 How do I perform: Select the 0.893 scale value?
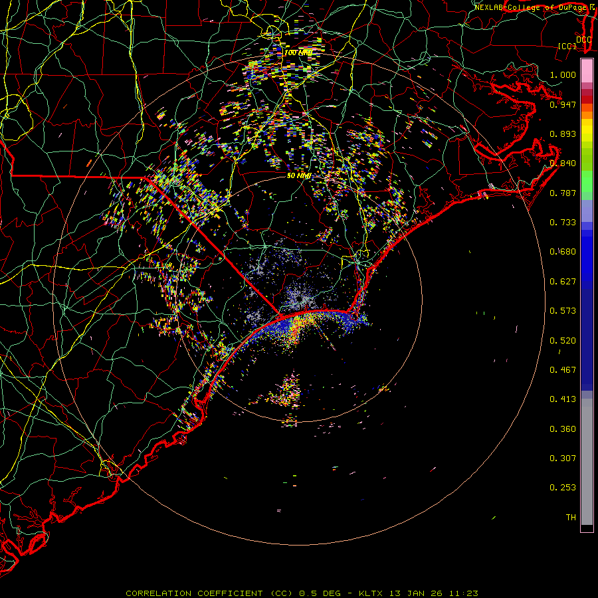click(x=563, y=134)
